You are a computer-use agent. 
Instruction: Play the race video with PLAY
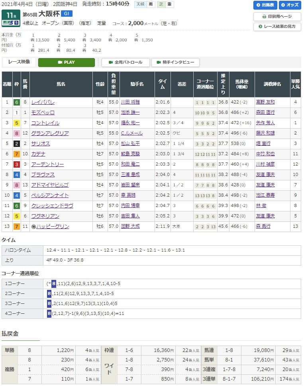(66, 63)
